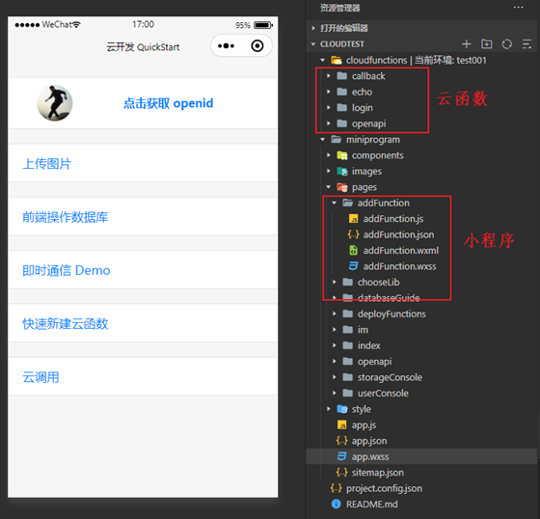Screen dimensions: 540x519
Task: Click the 资源管理器 panel title
Action: point(339,8)
